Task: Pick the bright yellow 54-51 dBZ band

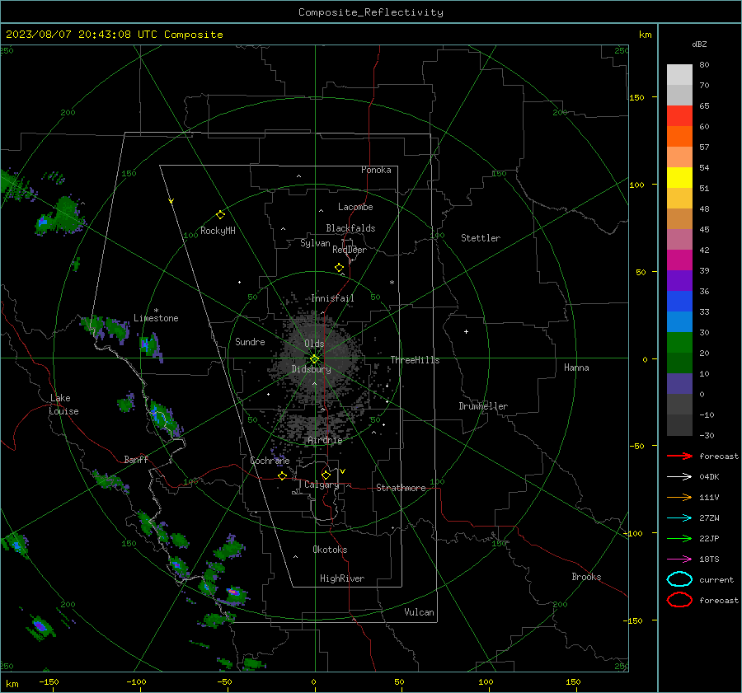Action: click(679, 178)
